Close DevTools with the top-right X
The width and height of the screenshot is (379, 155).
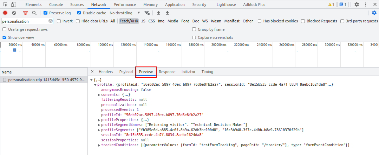374,4
